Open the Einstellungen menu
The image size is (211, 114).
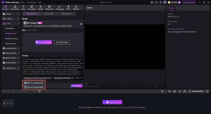point(31,2)
